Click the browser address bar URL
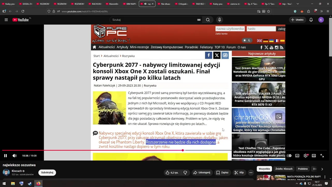The image size is (332, 187). tap(85, 11)
